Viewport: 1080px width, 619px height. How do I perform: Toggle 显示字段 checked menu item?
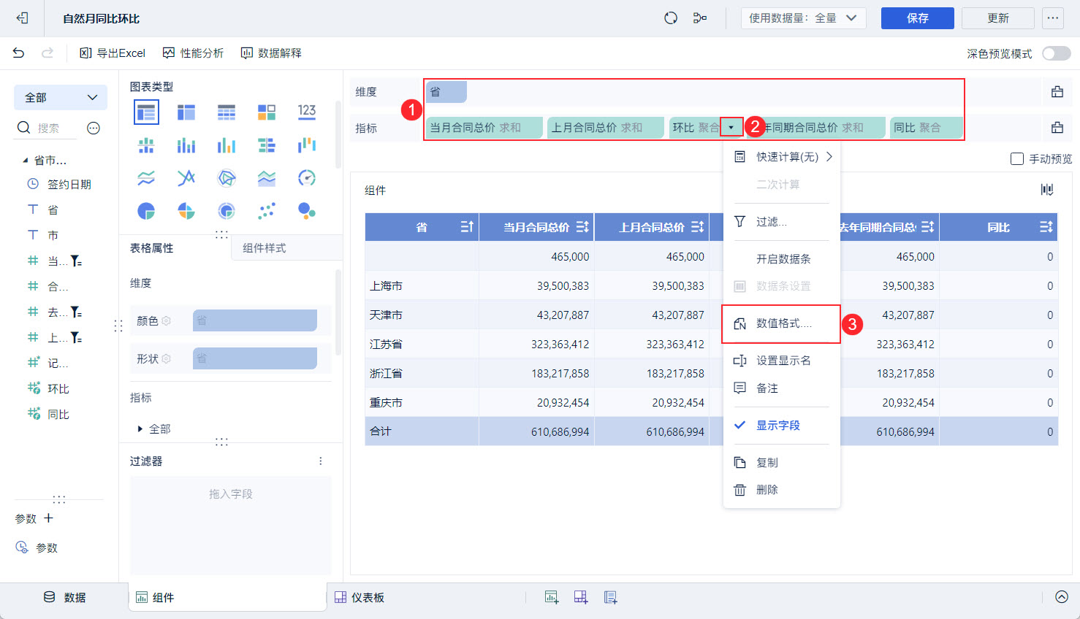[x=782, y=426]
